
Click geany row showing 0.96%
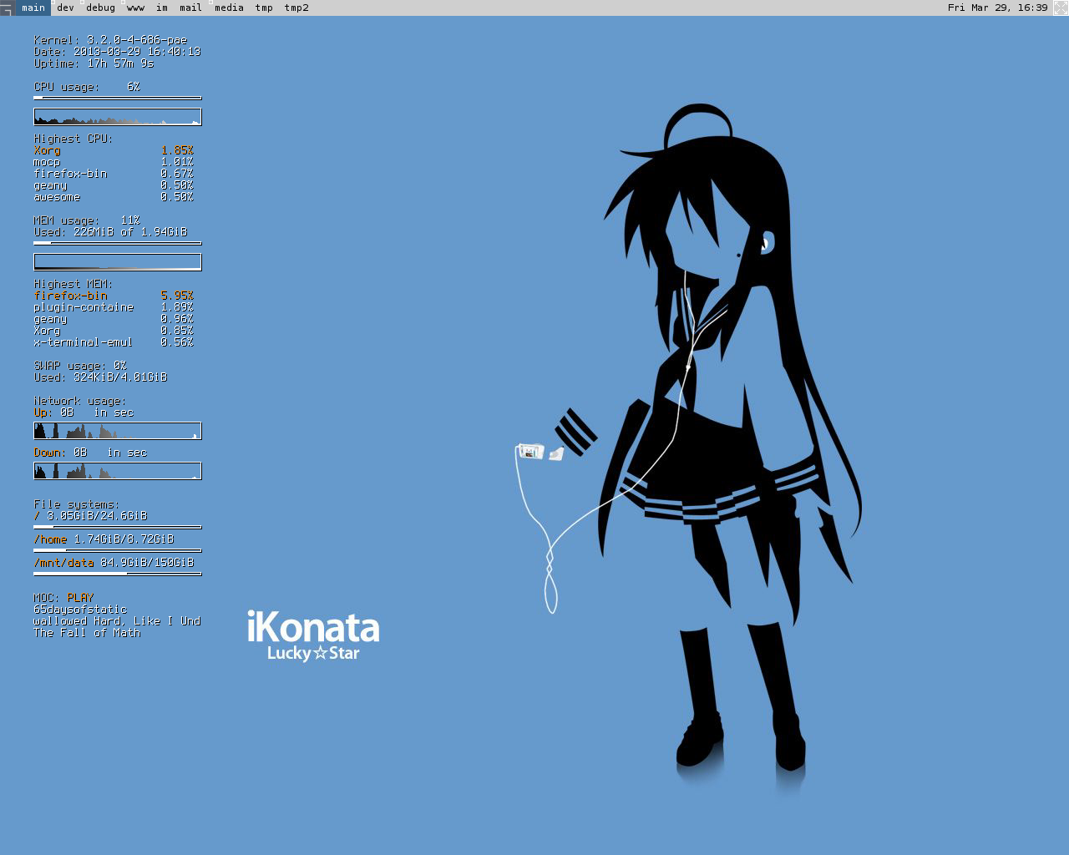114,319
